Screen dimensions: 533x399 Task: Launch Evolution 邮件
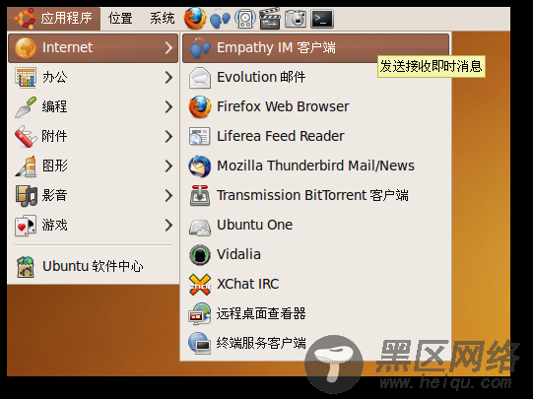316,78
